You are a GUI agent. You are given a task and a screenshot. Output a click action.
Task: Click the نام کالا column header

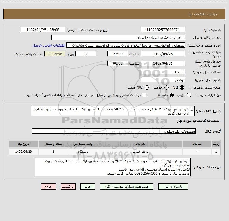tap(140, 144)
